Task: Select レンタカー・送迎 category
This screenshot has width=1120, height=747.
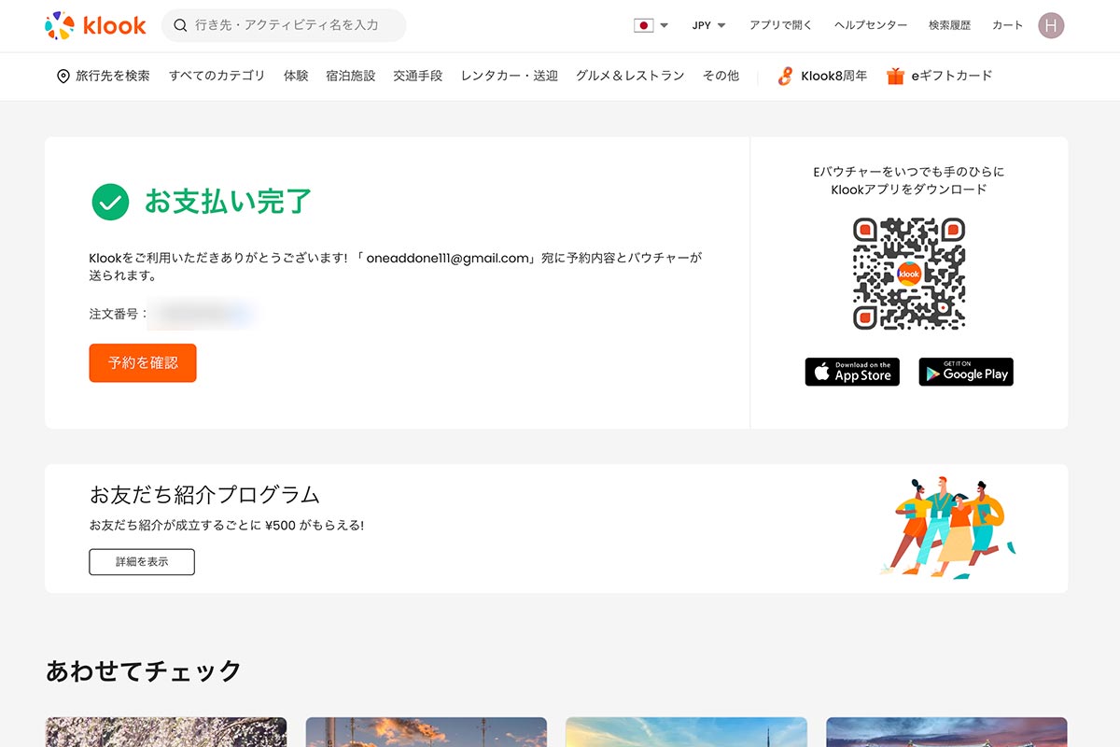Action: [x=510, y=76]
